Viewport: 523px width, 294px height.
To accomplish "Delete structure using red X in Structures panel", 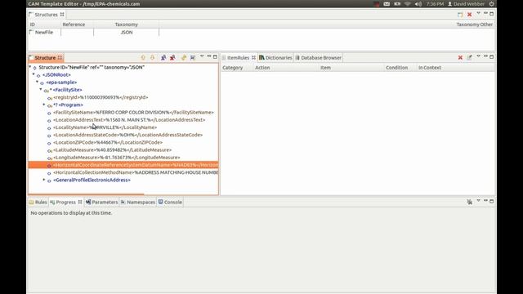I will click(469, 15).
